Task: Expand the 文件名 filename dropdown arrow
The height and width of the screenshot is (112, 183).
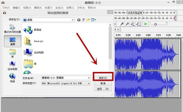Action: click(x=89, y=78)
